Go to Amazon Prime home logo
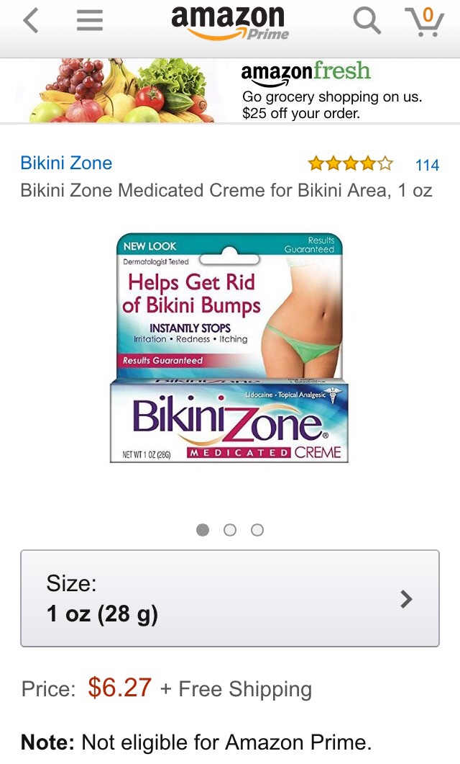 tap(229, 23)
